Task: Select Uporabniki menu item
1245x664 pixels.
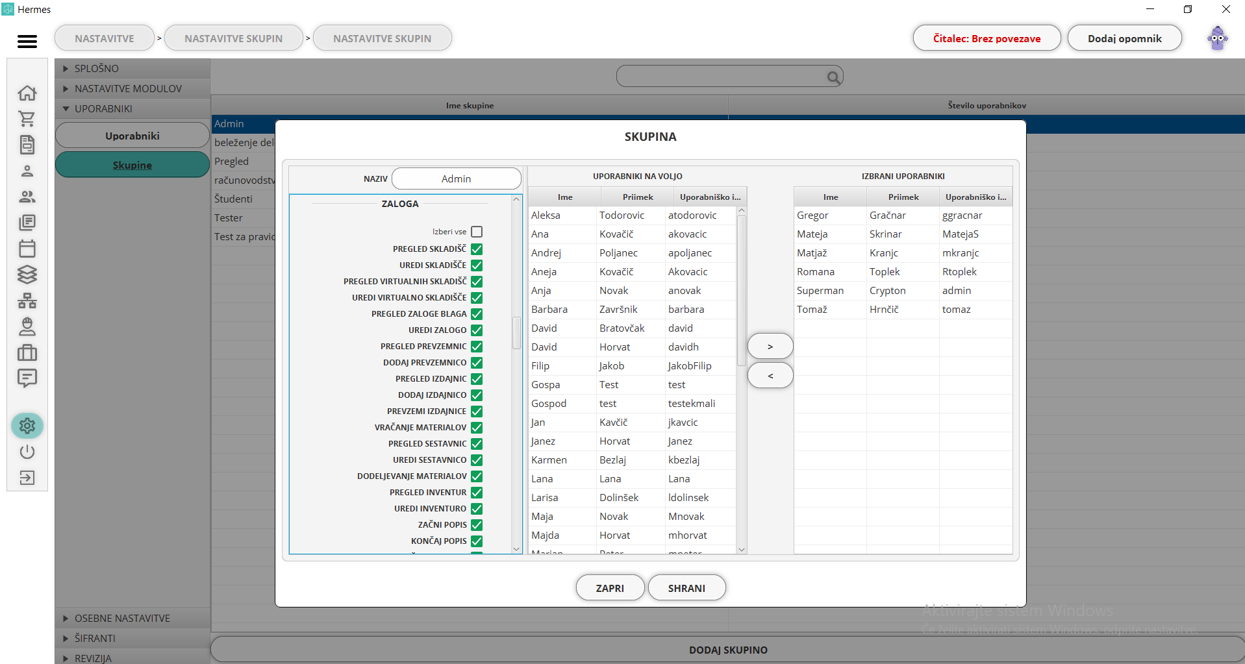Action: click(132, 136)
